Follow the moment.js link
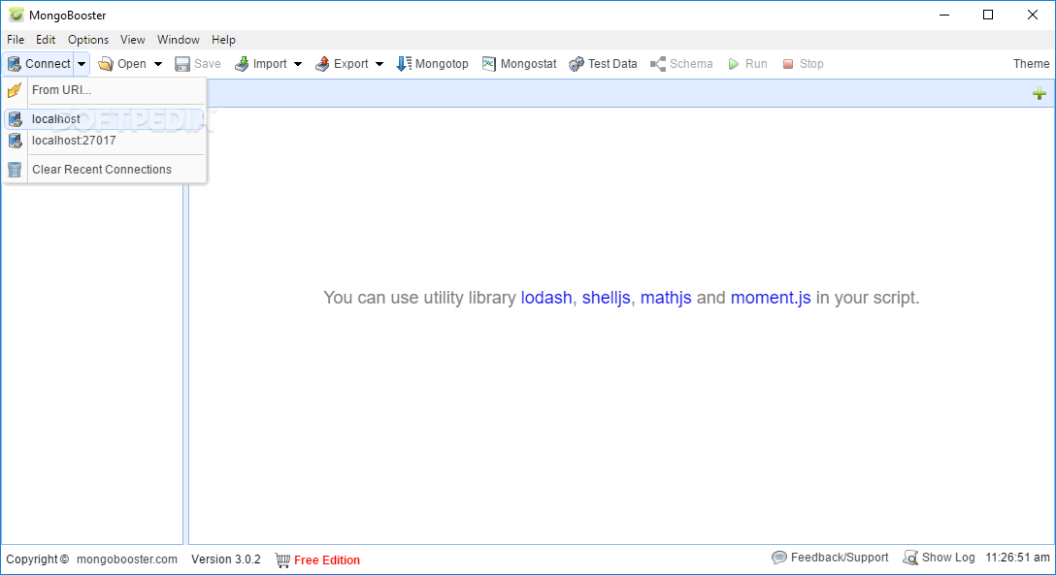This screenshot has width=1056, height=575. 771,298
